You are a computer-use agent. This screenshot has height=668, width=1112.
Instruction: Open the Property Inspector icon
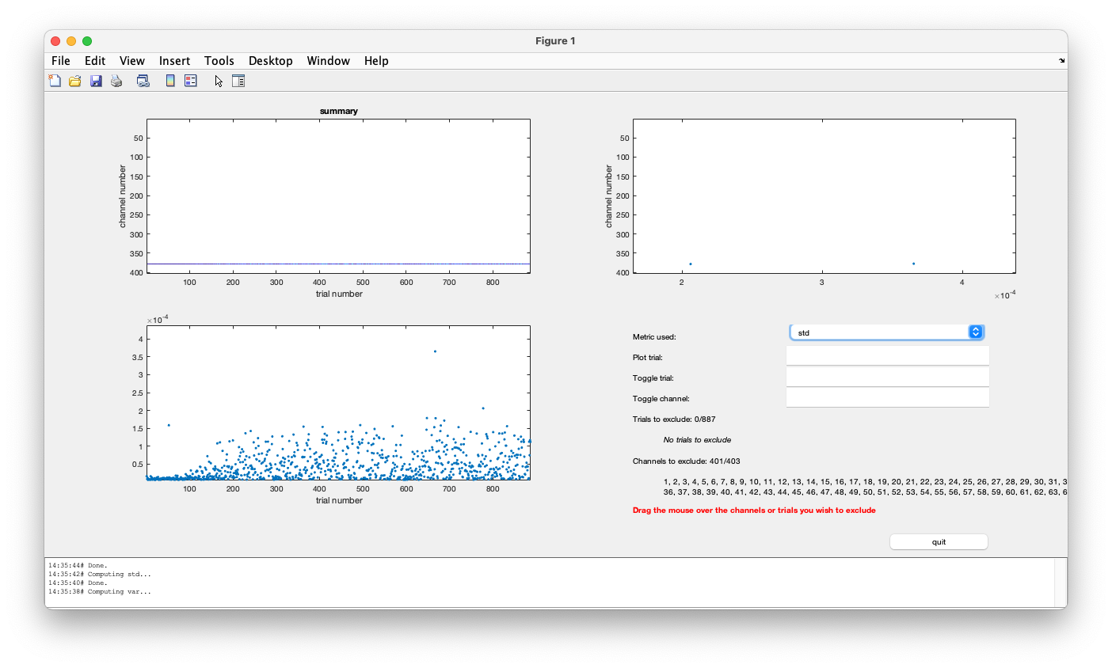tap(238, 81)
